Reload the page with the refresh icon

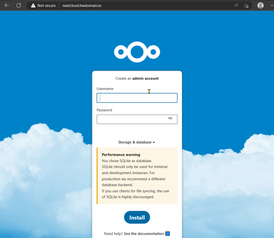tap(19, 6)
